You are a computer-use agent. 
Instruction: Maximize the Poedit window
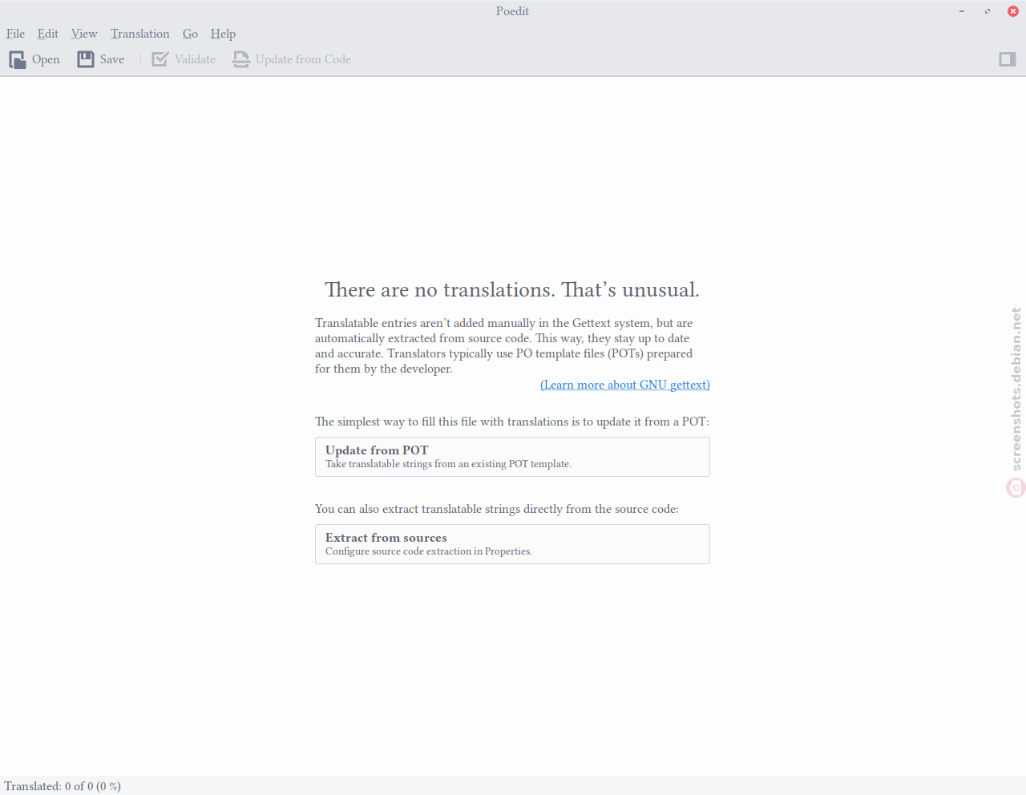pos(988,11)
